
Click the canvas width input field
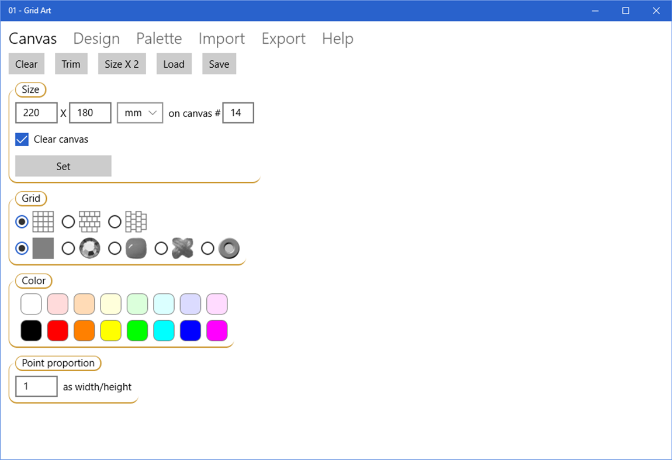point(36,112)
